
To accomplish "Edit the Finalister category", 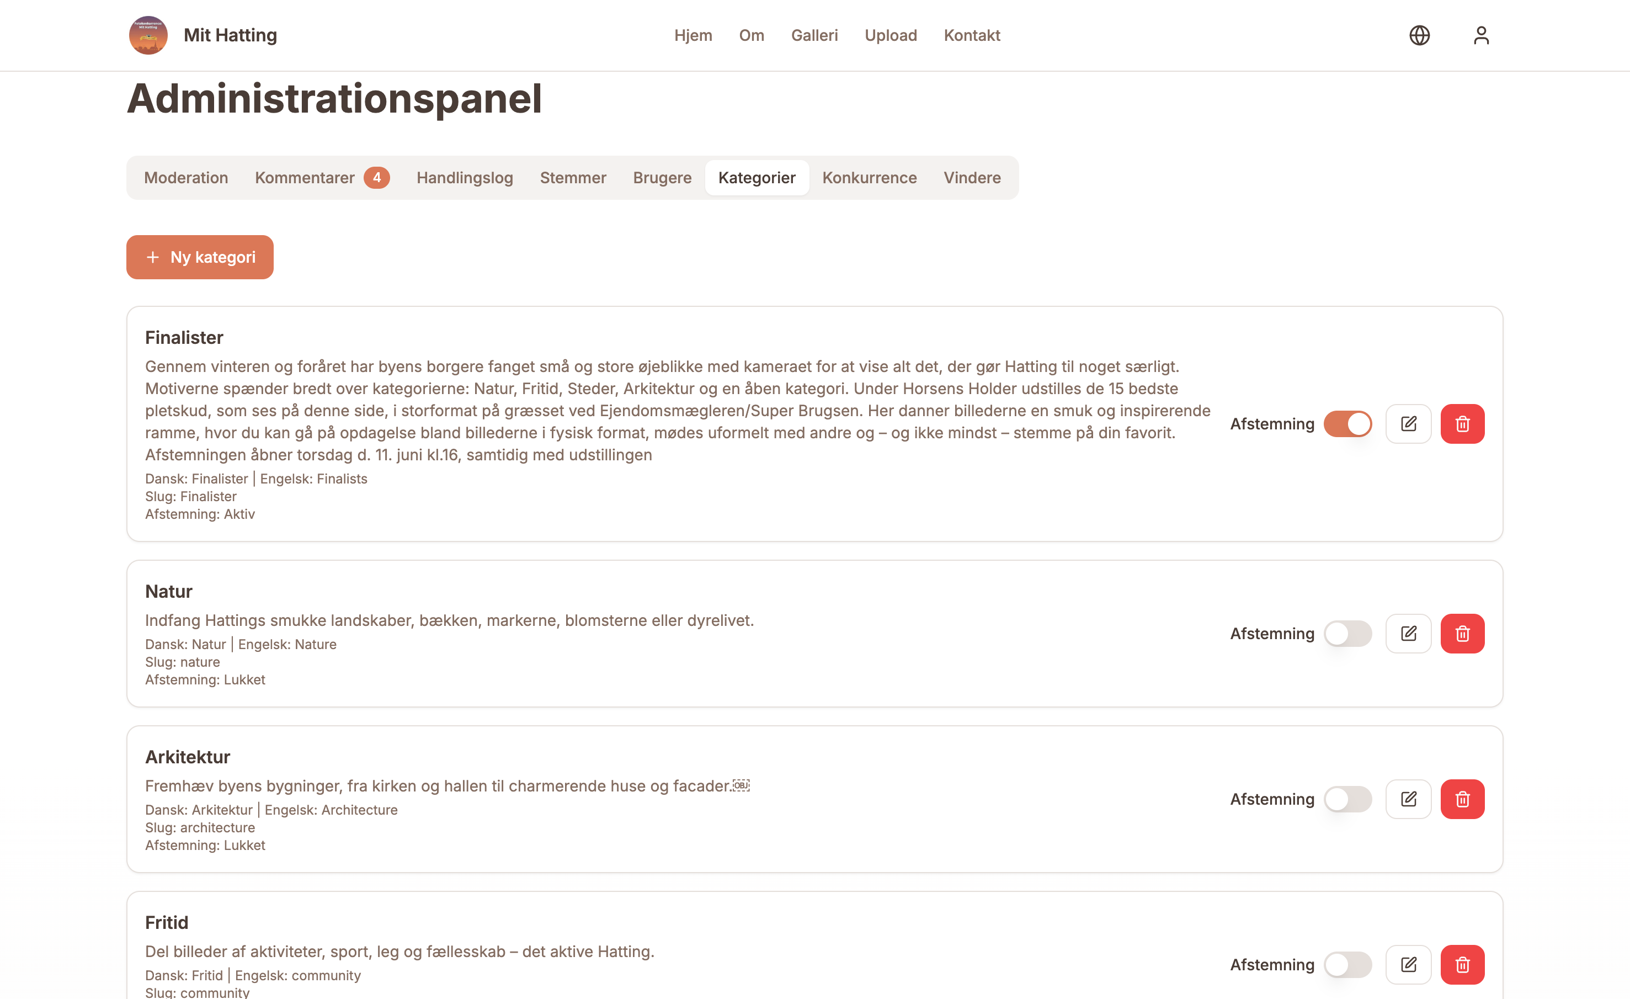I will click(1408, 424).
